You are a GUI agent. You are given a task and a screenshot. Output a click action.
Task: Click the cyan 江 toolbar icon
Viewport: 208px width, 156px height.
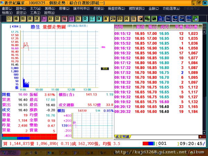(x=92, y=19)
